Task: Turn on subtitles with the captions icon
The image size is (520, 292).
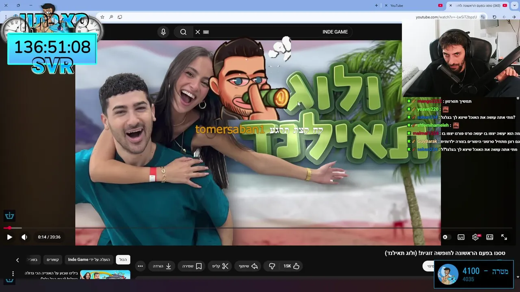Action: [461, 237]
